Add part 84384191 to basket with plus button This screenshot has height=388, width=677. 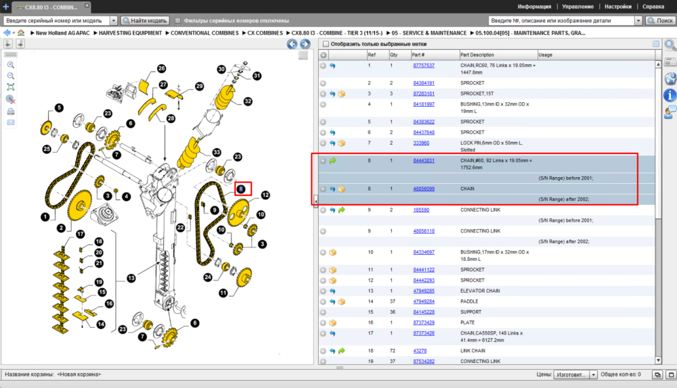tap(323, 83)
